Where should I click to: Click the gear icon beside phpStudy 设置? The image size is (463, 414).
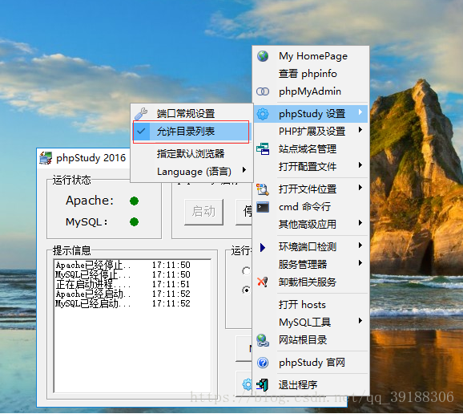click(263, 114)
